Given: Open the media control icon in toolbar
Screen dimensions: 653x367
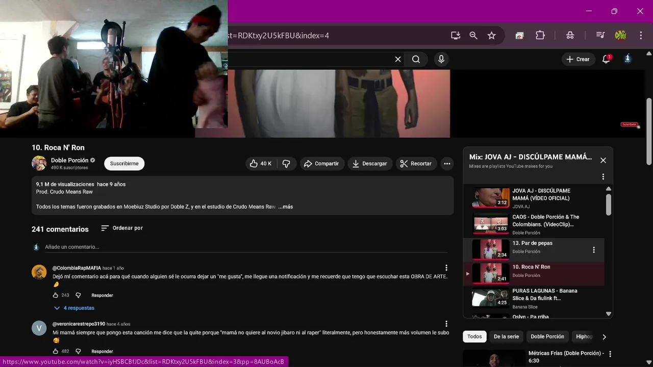Looking at the screenshot, I should point(600,35).
